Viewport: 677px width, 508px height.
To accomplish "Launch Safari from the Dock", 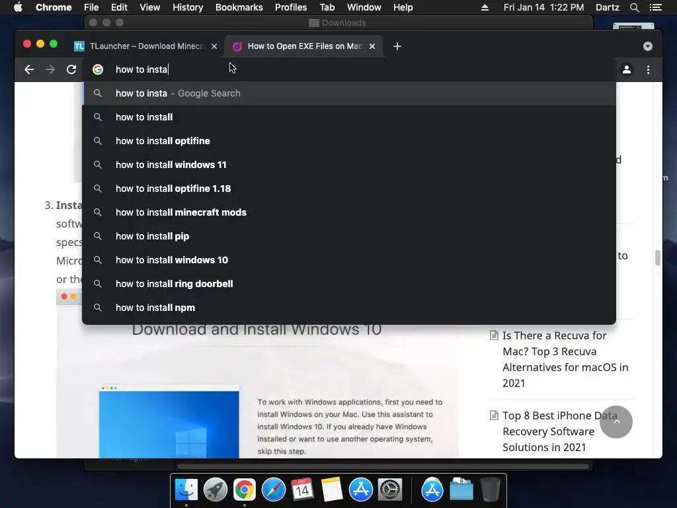I will (274, 489).
